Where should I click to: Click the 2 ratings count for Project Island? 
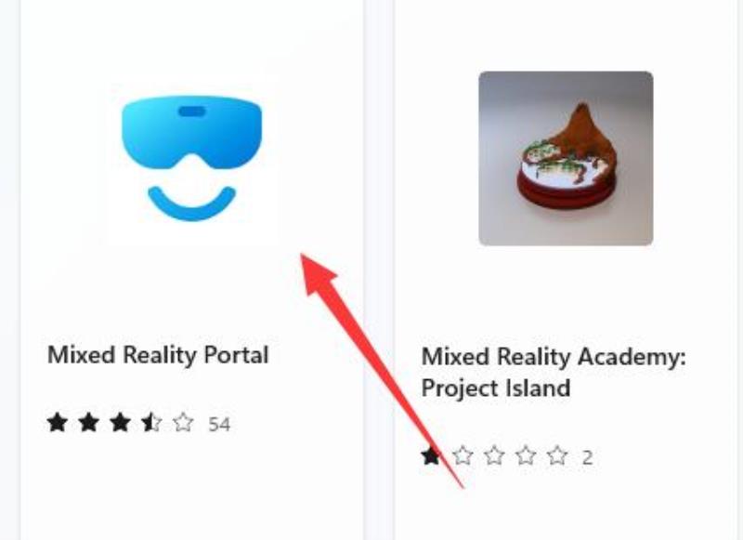[x=588, y=457]
